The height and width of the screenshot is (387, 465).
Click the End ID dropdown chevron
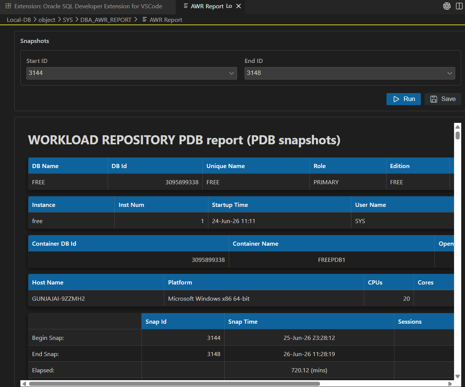[450, 73]
